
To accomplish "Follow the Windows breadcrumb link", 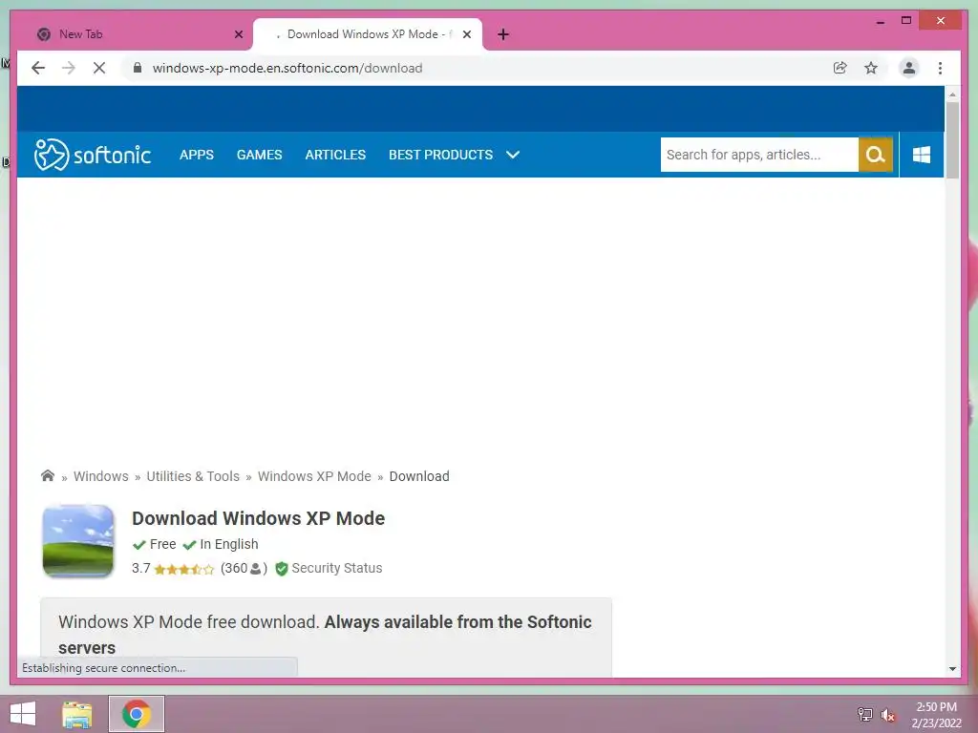I will pos(101,476).
